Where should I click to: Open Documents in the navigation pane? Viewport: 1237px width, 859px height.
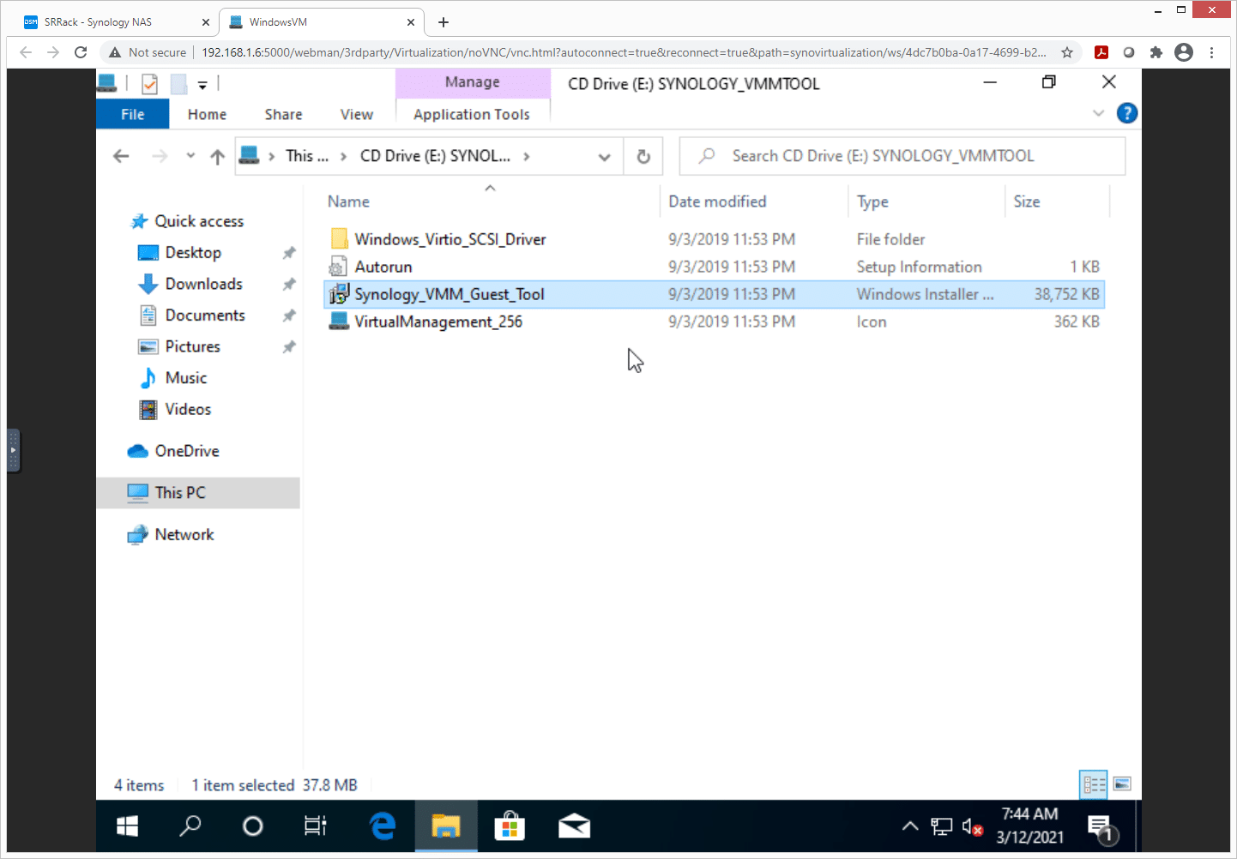[205, 315]
